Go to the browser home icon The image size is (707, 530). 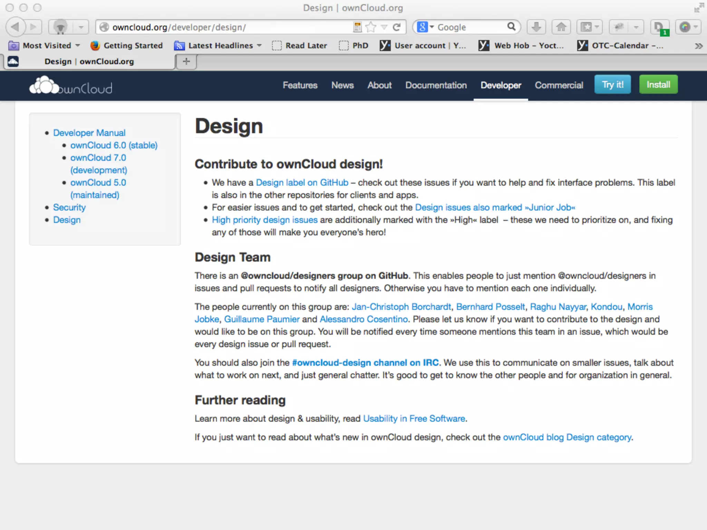pos(561,27)
